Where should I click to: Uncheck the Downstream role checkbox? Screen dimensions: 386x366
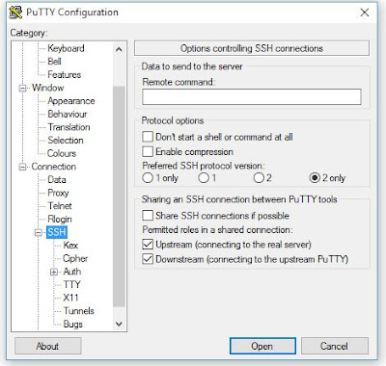point(148,259)
